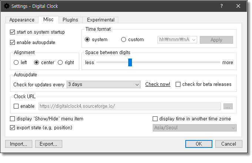252x163 pixels.
Task: Select the Misc tab
Action: pyautogui.click(x=49, y=19)
